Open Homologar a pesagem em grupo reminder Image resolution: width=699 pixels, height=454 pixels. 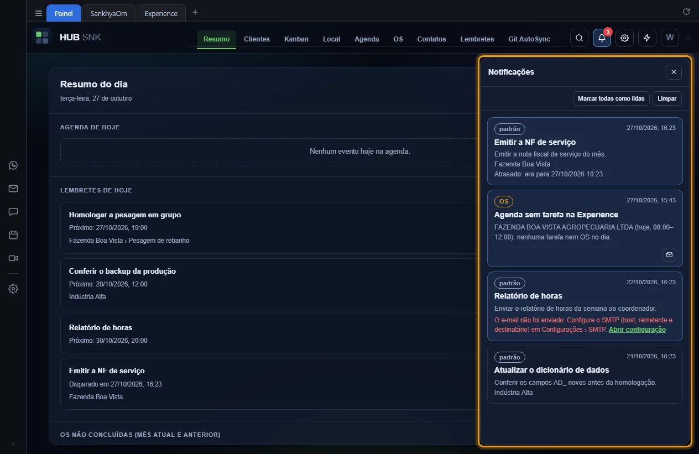pyautogui.click(x=268, y=228)
